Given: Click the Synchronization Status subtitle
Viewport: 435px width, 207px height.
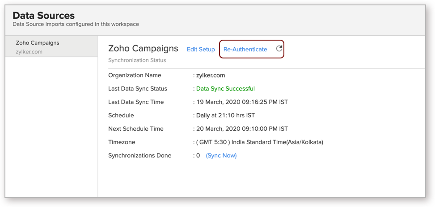Looking at the screenshot, I should tap(137, 60).
